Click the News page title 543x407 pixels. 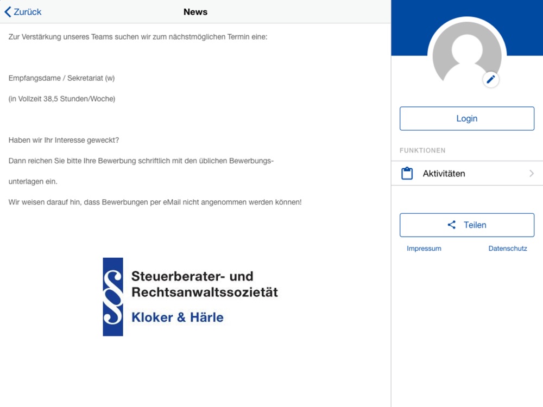pyautogui.click(x=195, y=12)
